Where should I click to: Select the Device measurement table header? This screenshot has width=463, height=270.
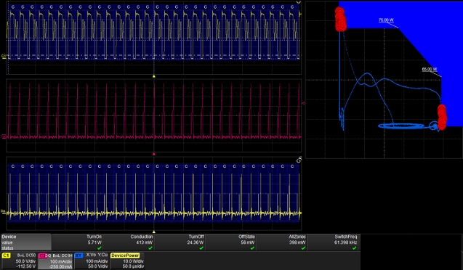(9, 237)
